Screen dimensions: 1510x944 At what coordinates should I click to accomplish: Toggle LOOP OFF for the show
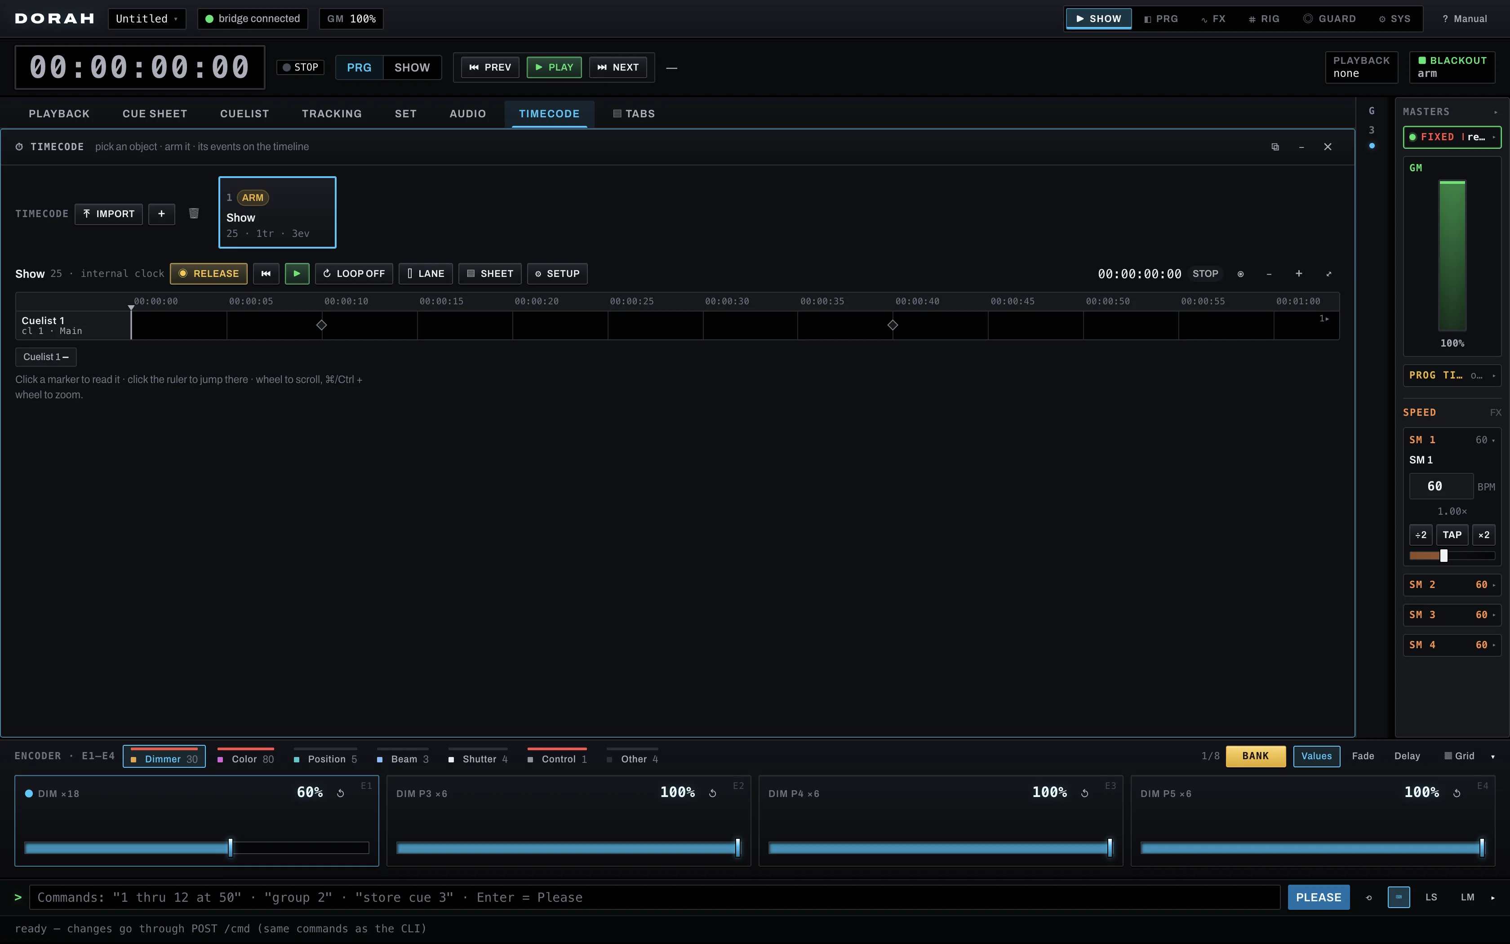(x=354, y=273)
